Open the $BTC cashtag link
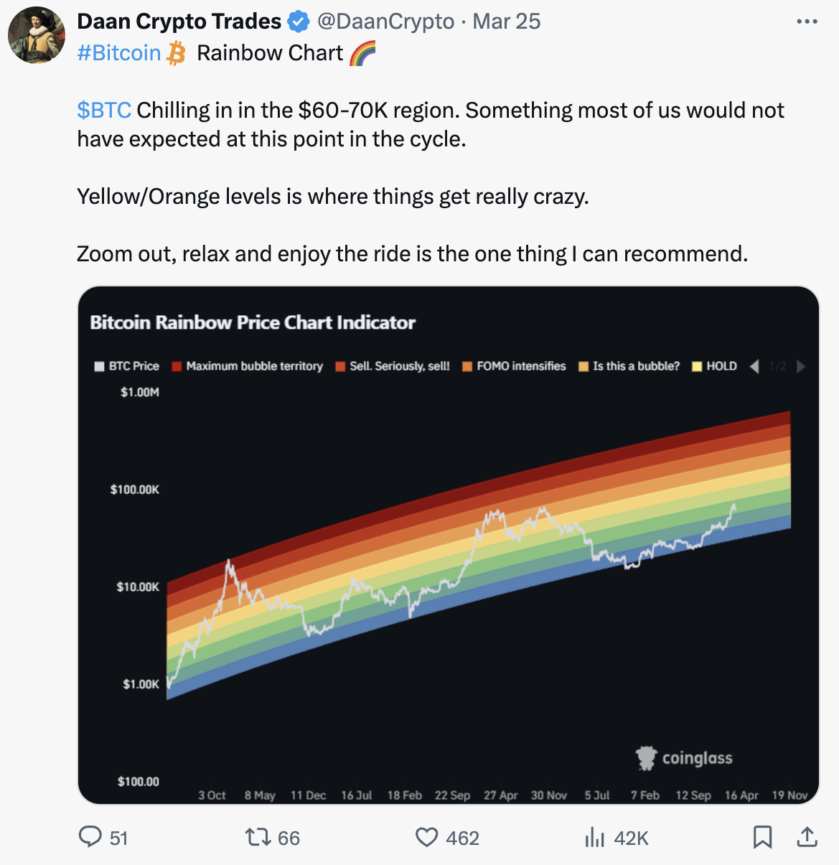839x865 pixels. 104,111
